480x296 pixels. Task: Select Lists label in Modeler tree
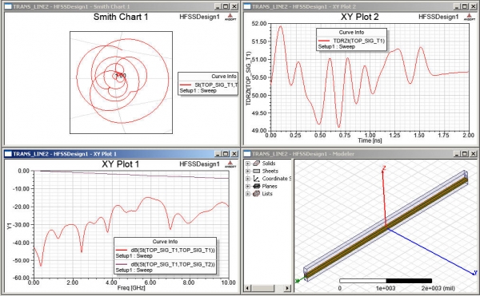[x=267, y=194]
